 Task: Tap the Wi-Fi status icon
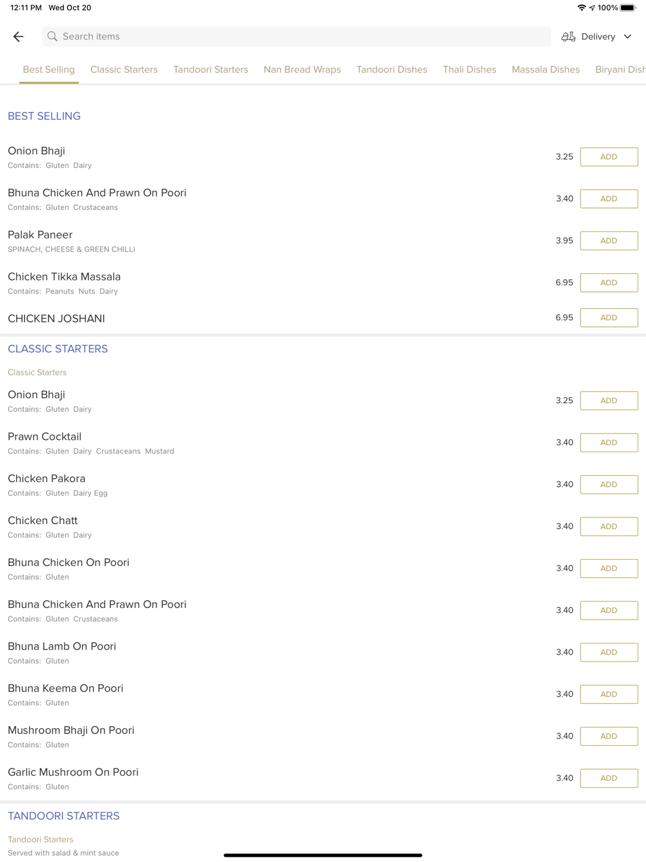[x=581, y=8]
